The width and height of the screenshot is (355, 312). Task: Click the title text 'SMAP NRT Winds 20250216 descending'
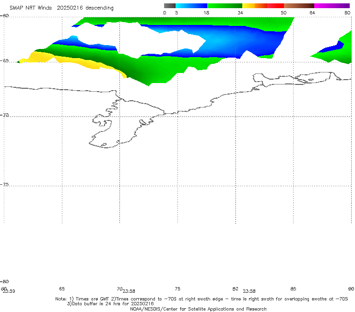point(61,8)
